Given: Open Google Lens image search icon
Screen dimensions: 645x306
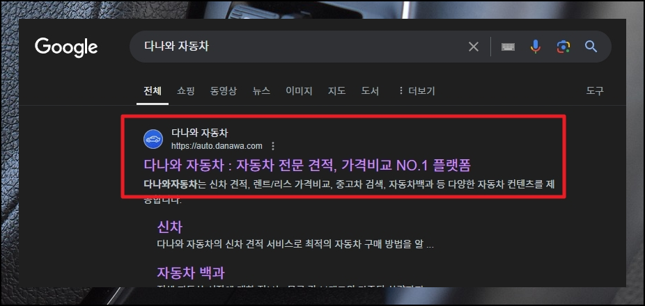Looking at the screenshot, I should [564, 47].
